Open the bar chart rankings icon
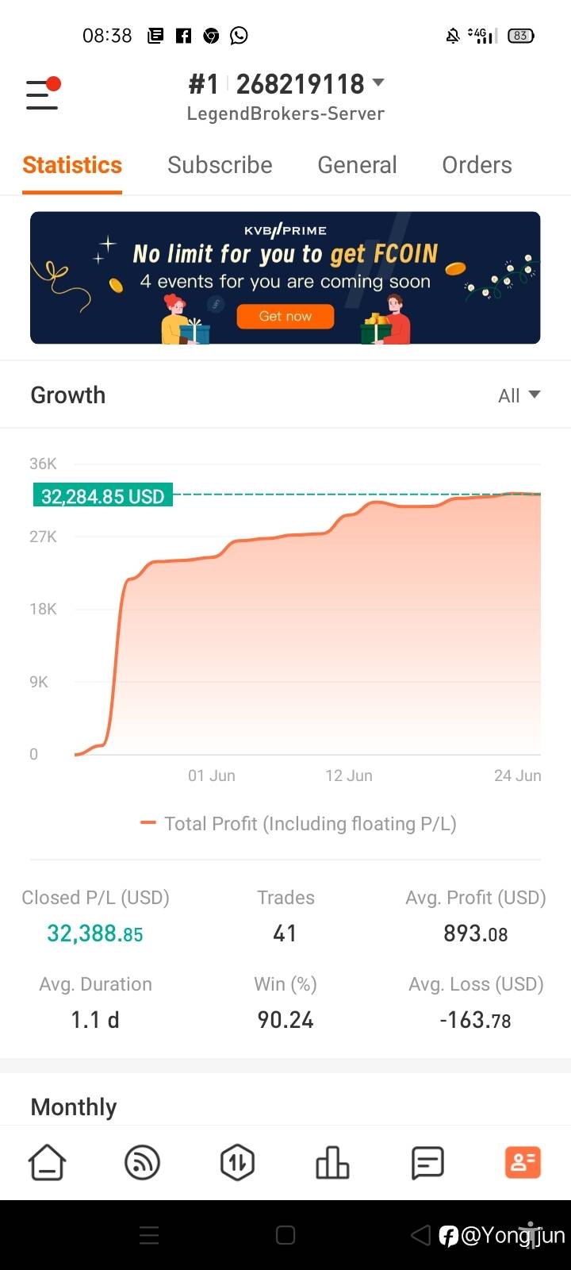571x1270 pixels. [332, 1163]
